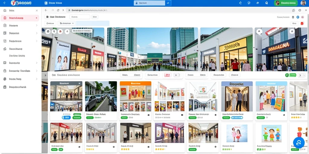
Task: Click the grid view icon near top right
Action: (293, 17)
